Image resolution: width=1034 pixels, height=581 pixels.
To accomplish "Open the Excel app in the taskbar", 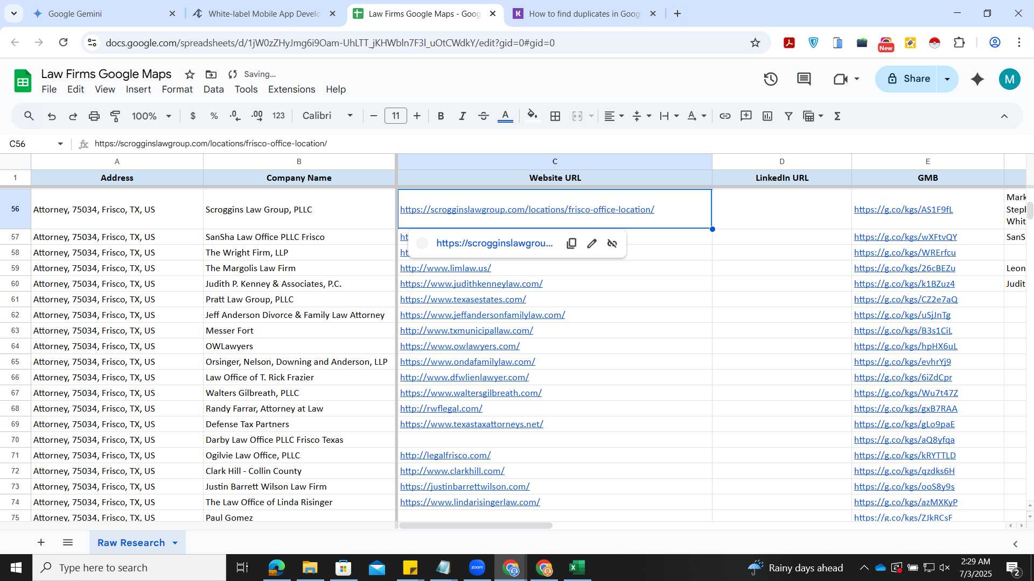I will point(577,568).
